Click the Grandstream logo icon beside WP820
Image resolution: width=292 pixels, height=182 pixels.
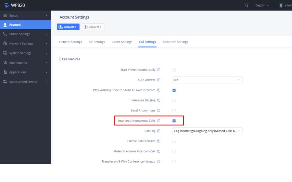(7, 5)
